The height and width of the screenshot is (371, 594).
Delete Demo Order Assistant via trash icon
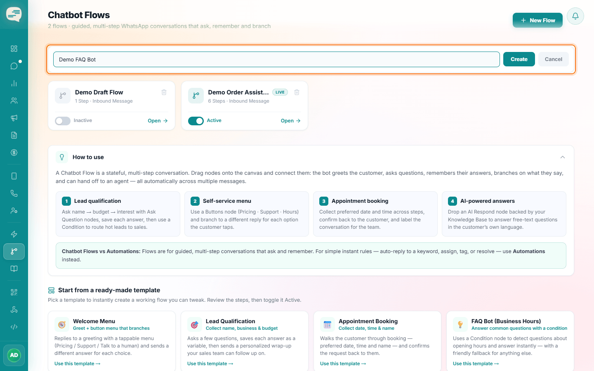click(x=297, y=92)
